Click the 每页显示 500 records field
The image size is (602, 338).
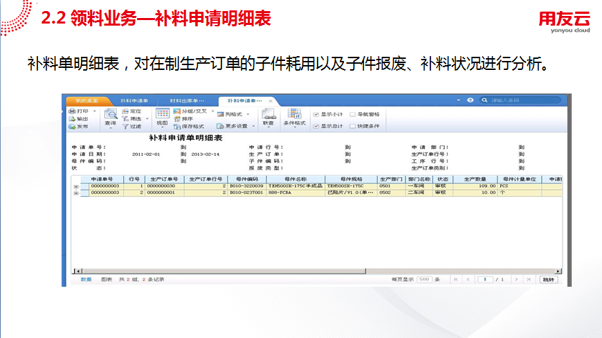click(x=424, y=279)
